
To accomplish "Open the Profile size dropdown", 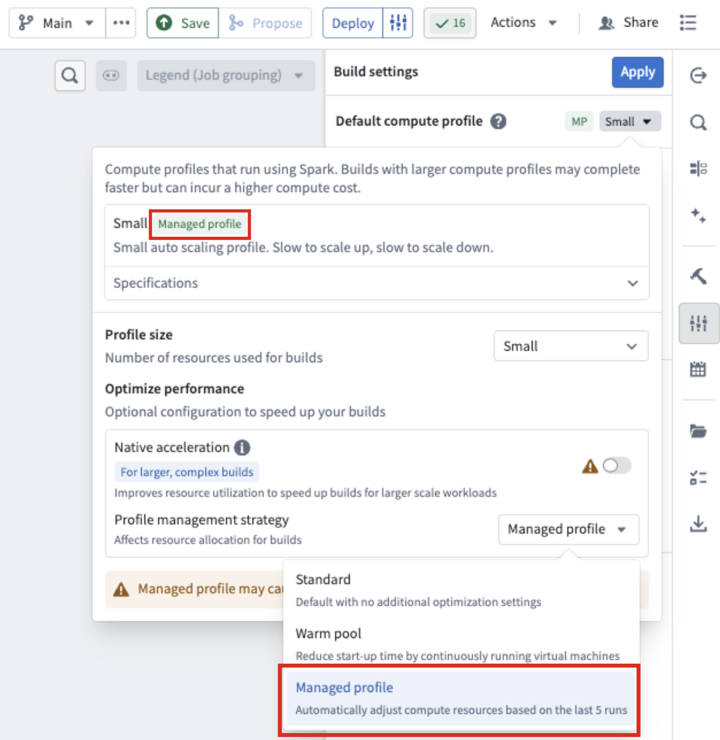I will pyautogui.click(x=570, y=346).
